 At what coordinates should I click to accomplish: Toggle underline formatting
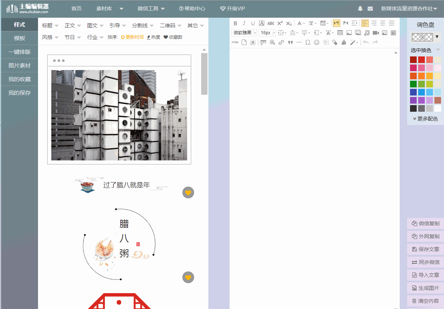(x=253, y=23)
